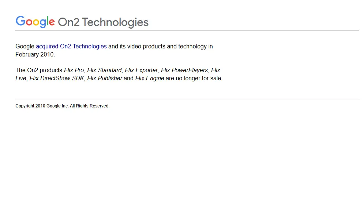Click the Flix PowerPlayers product name
363x220 pixels.
(x=184, y=70)
